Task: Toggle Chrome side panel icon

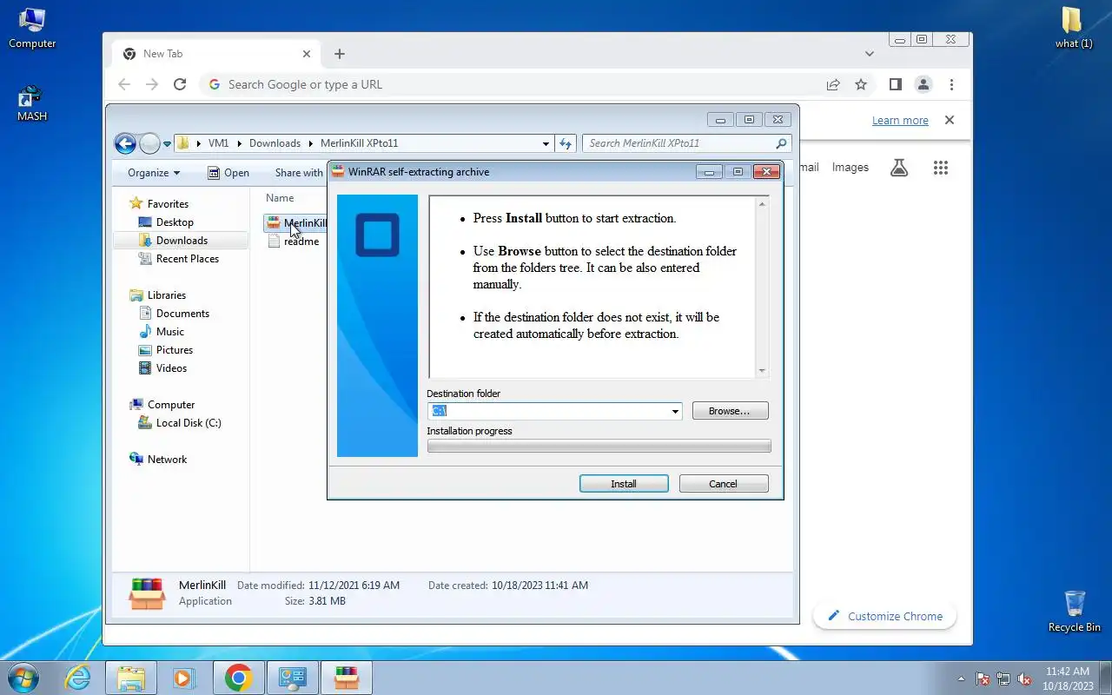Action: click(x=895, y=84)
